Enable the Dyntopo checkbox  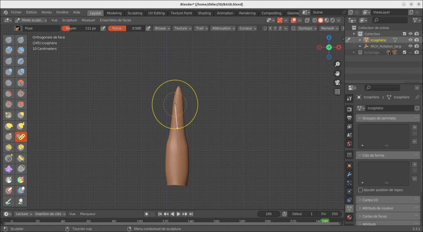(293, 28)
